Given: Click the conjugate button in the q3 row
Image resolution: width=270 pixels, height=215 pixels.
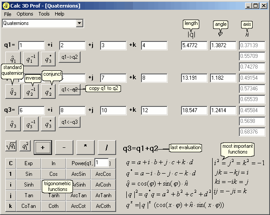Looking at the screenshot, I should click(48, 124).
